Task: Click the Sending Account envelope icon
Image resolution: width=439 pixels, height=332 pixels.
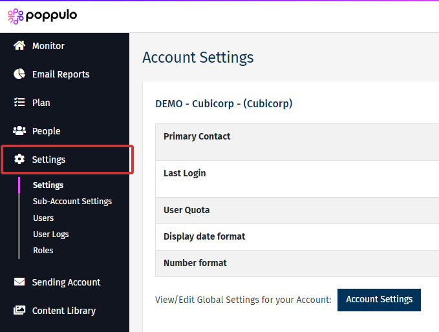Action: pyautogui.click(x=19, y=282)
